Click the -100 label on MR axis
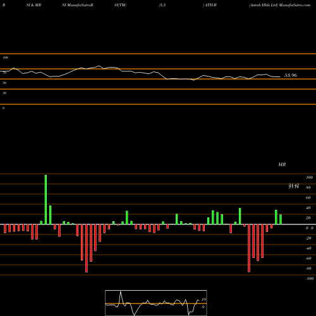Image resolution: width=316 pixels, height=316 pixels. pos(310,279)
